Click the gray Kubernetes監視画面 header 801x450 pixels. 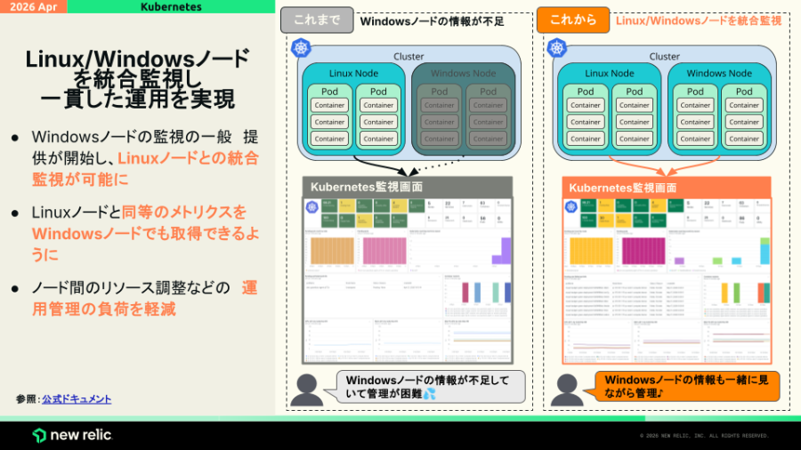click(x=407, y=187)
